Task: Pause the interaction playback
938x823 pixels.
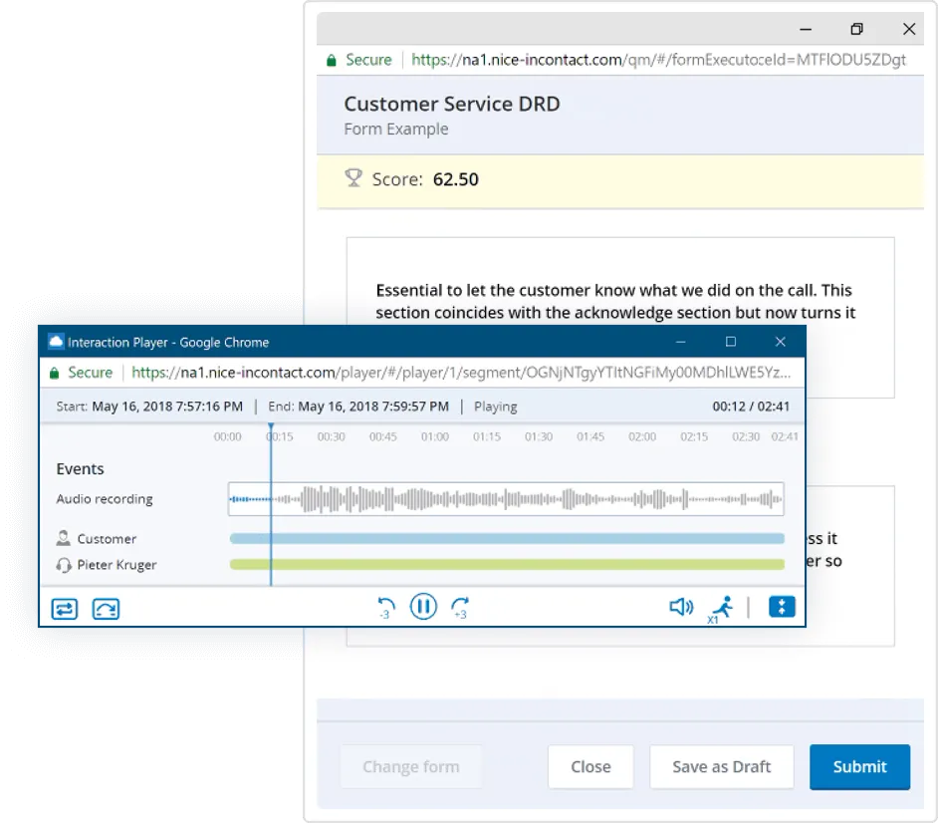Action: pyautogui.click(x=423, y=606)
